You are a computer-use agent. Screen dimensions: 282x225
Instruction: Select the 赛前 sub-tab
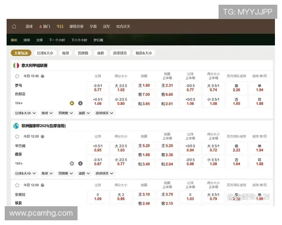coord(14,40)
